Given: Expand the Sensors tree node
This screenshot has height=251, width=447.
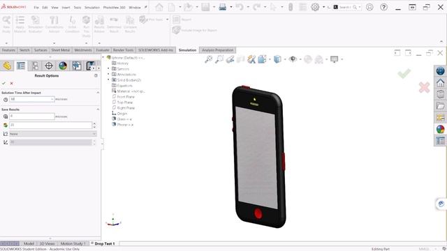Looking at the screenshot, I should [x=108, y=68].
